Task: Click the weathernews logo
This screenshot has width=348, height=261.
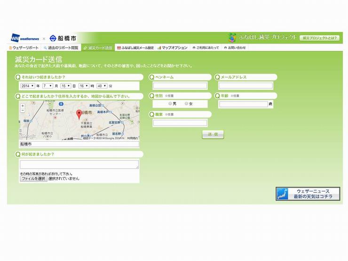Action: [25, 38]
